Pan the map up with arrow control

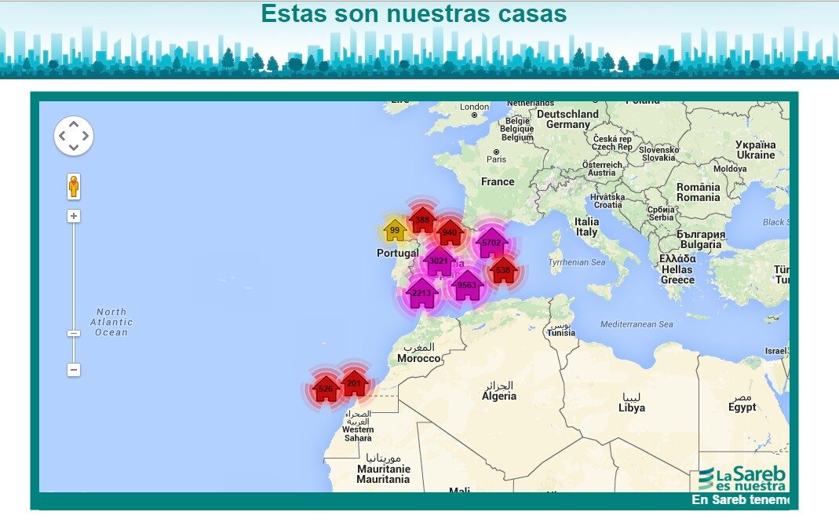(x=74, y=124)
